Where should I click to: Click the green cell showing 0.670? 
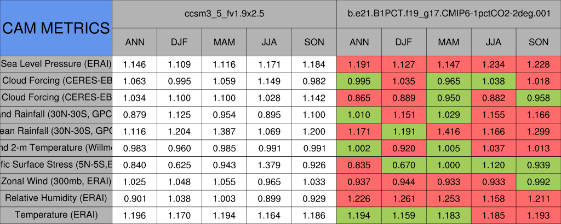[x=404, y=164]
